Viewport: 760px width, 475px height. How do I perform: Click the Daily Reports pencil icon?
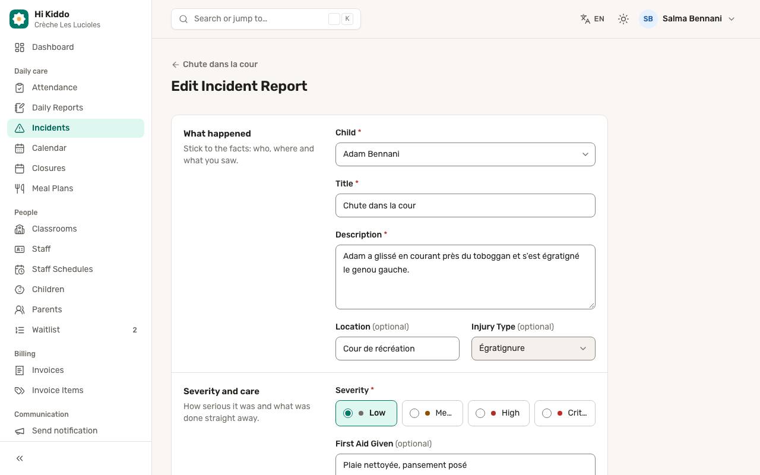click(x=20, y=108)
